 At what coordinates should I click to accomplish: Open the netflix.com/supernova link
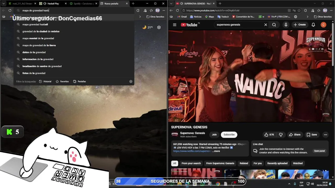192,151
